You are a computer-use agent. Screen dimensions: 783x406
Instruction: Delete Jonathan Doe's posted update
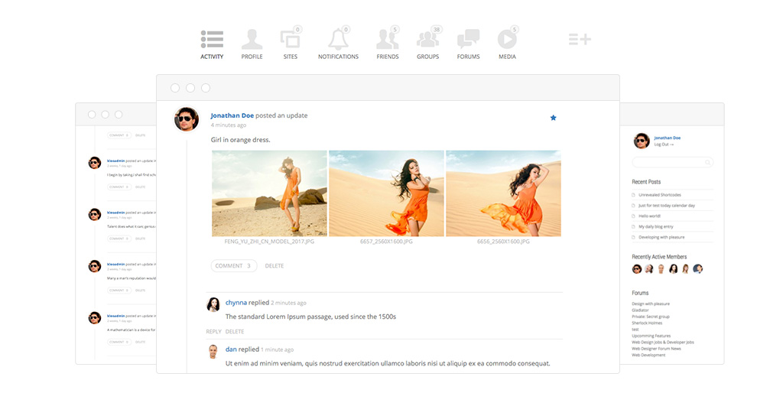[275, 266]
